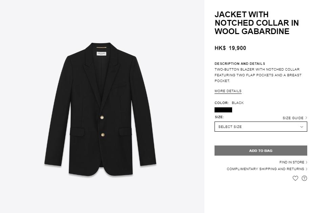Click the Description and Details heading

click(240, 64)
